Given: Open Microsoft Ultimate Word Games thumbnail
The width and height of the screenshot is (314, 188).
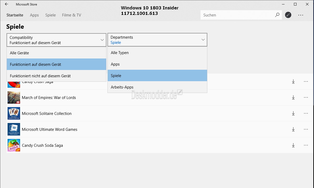Looking at the screenshot, I should 14,129.
